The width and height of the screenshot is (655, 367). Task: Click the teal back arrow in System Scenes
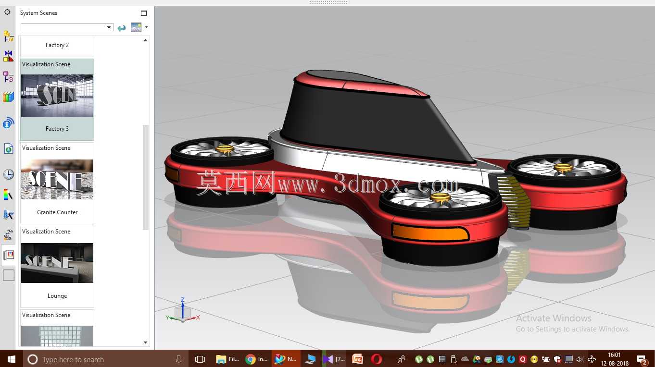click(x=122, y=28)
